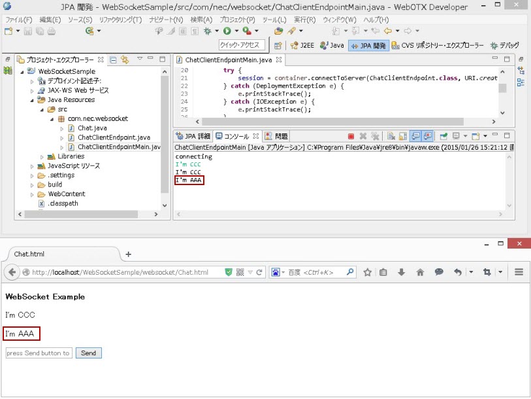Switch to the J2EE perspective
The height and width of the screenshot is (399, 531).
(302, 46)
